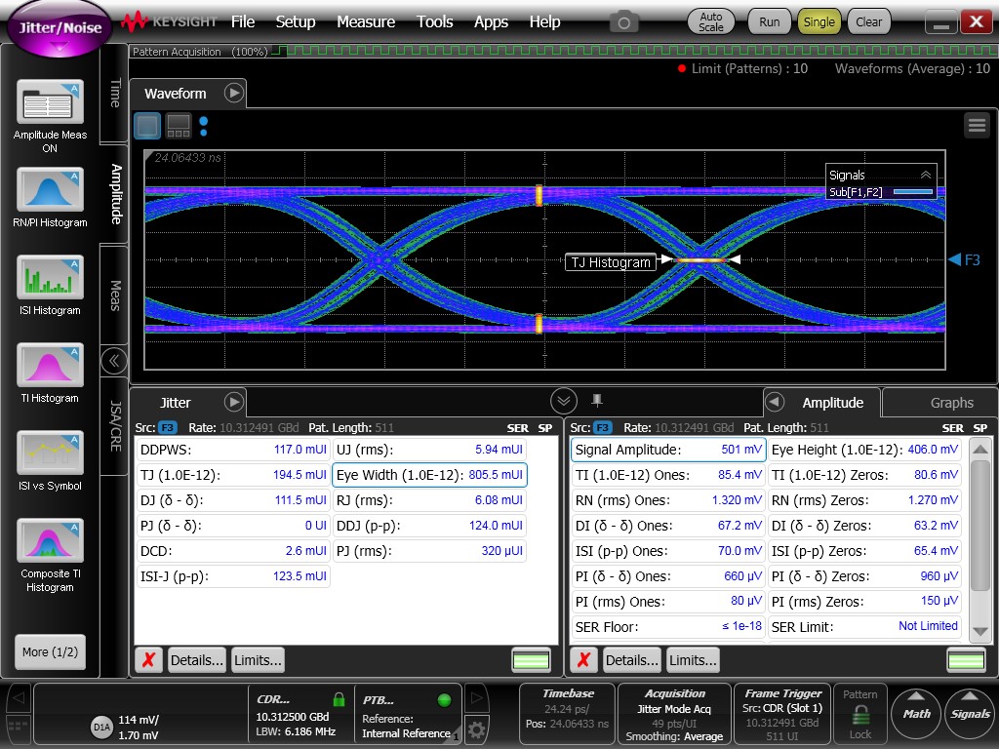
Task: Click the camera screenshot icon
Action: point(624,21)
